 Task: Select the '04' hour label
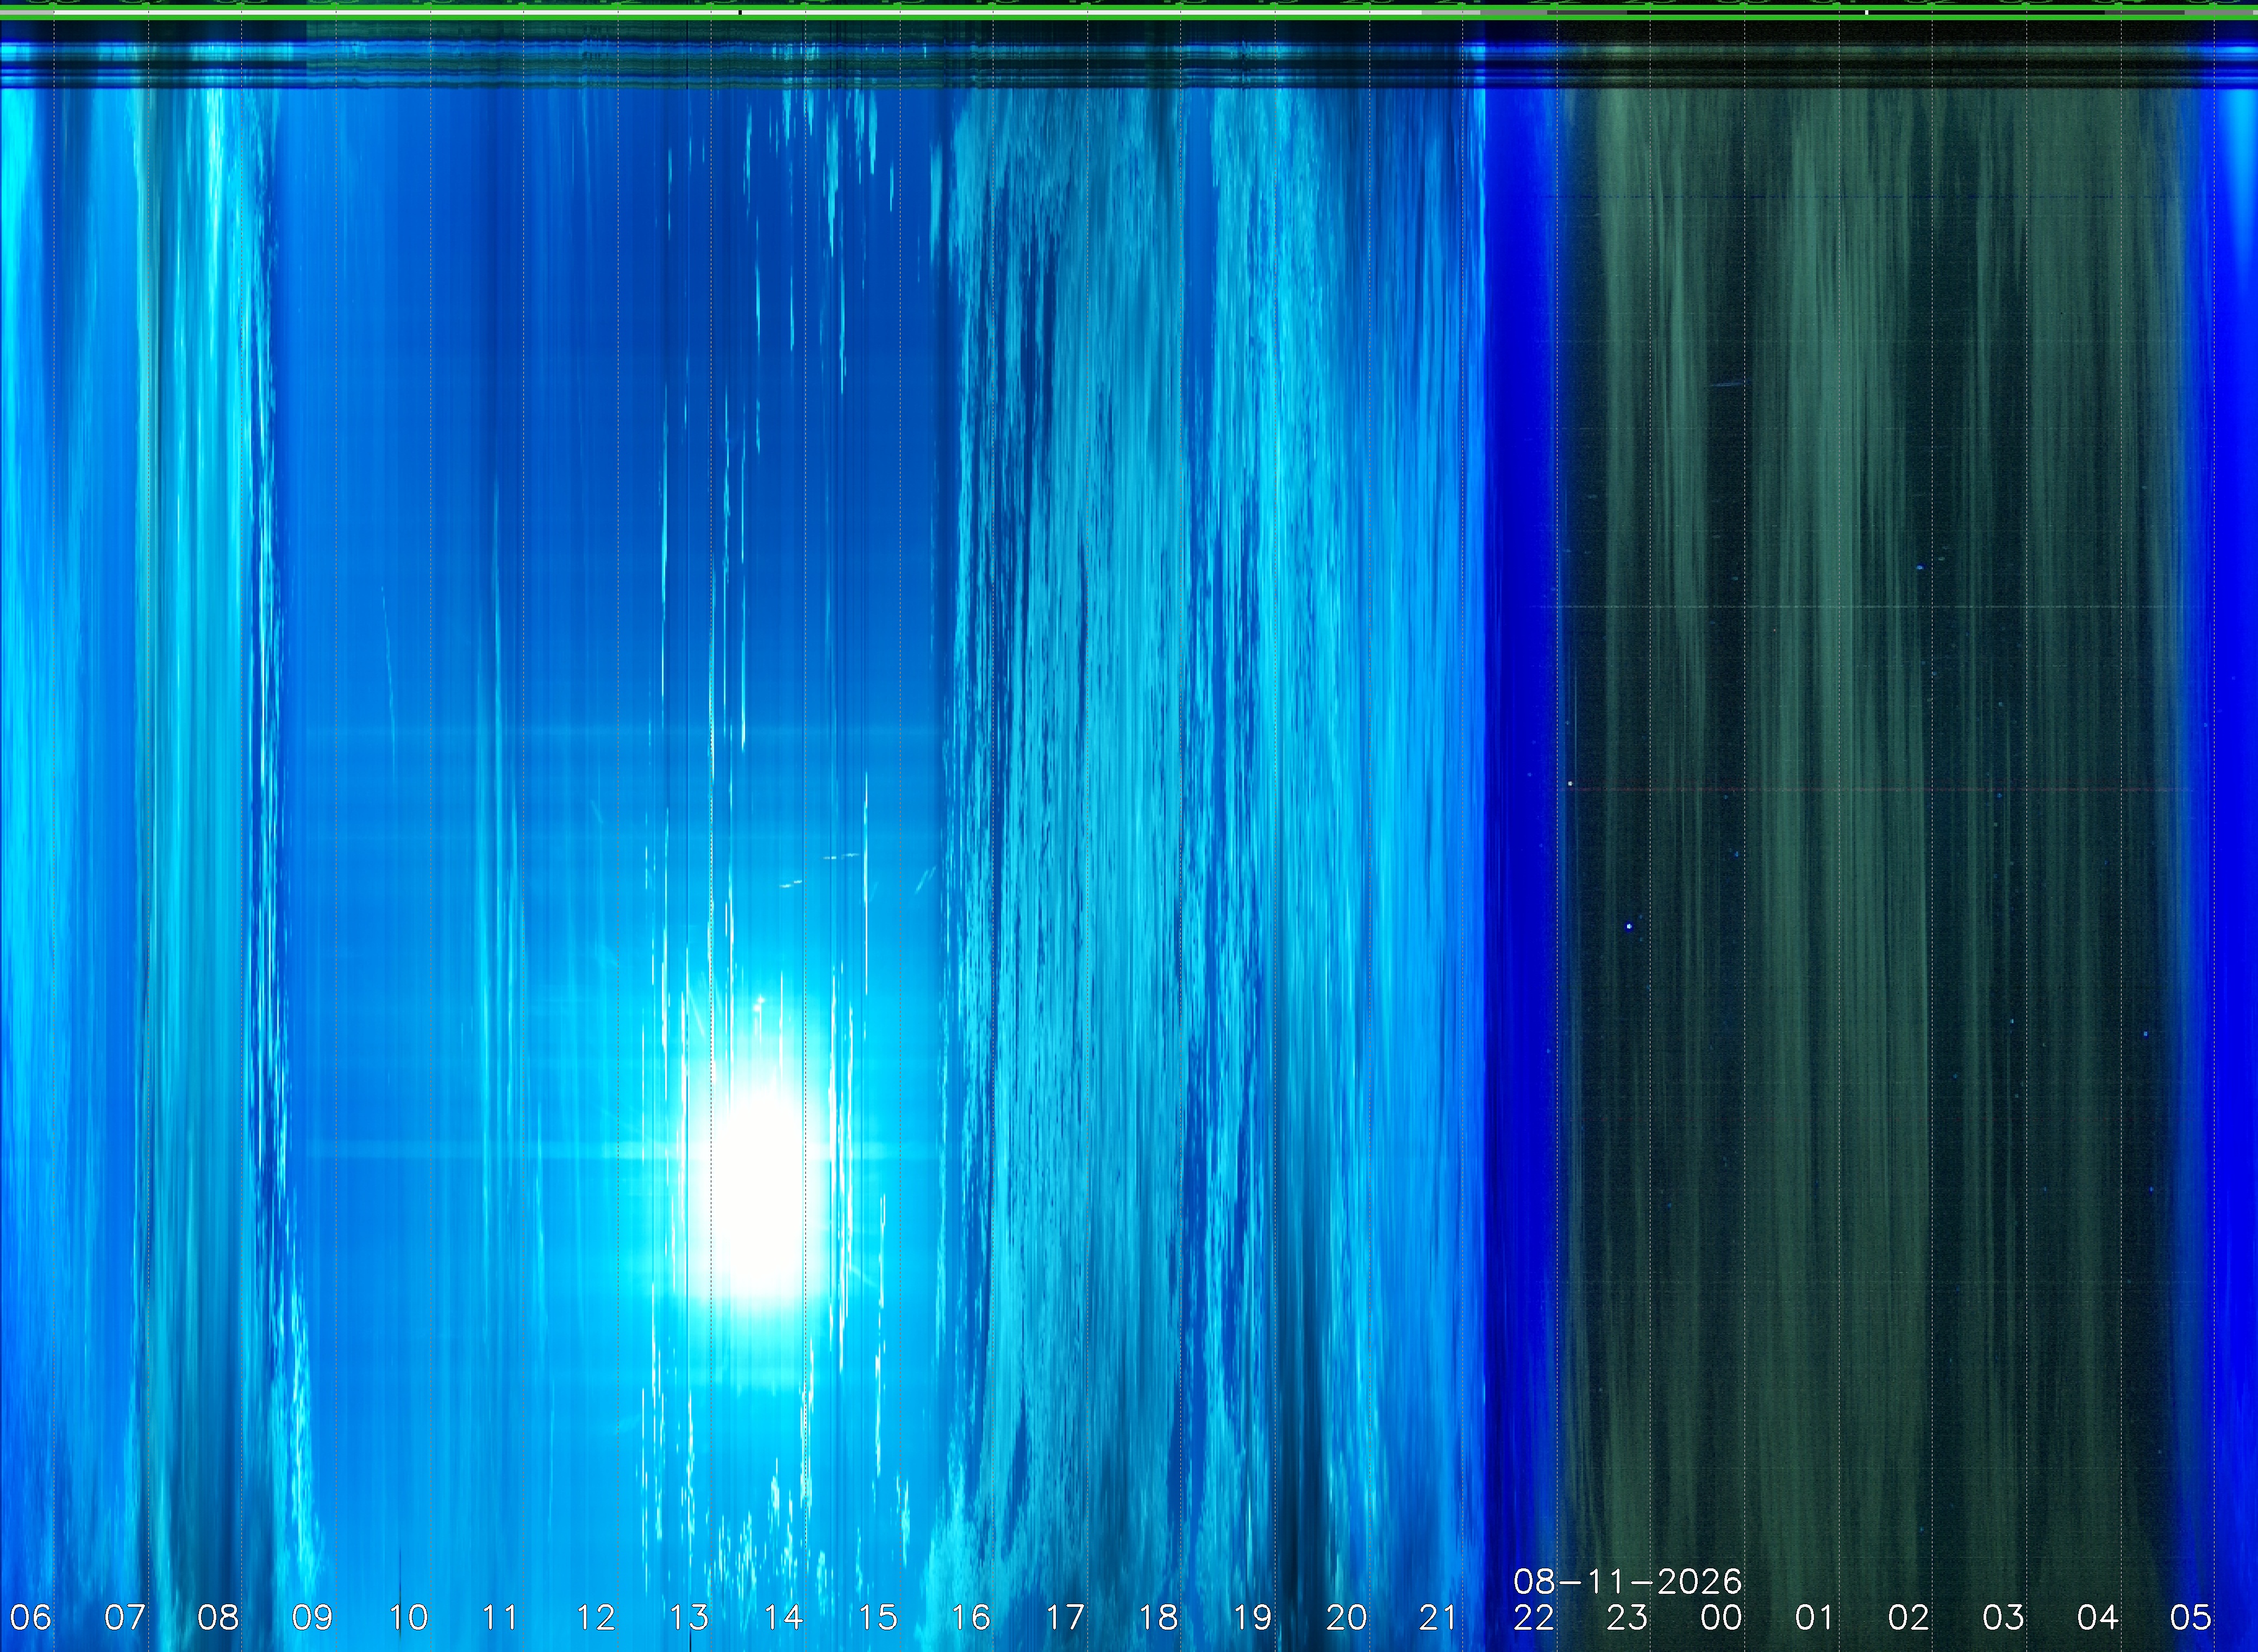[x=2097, y=1617]
